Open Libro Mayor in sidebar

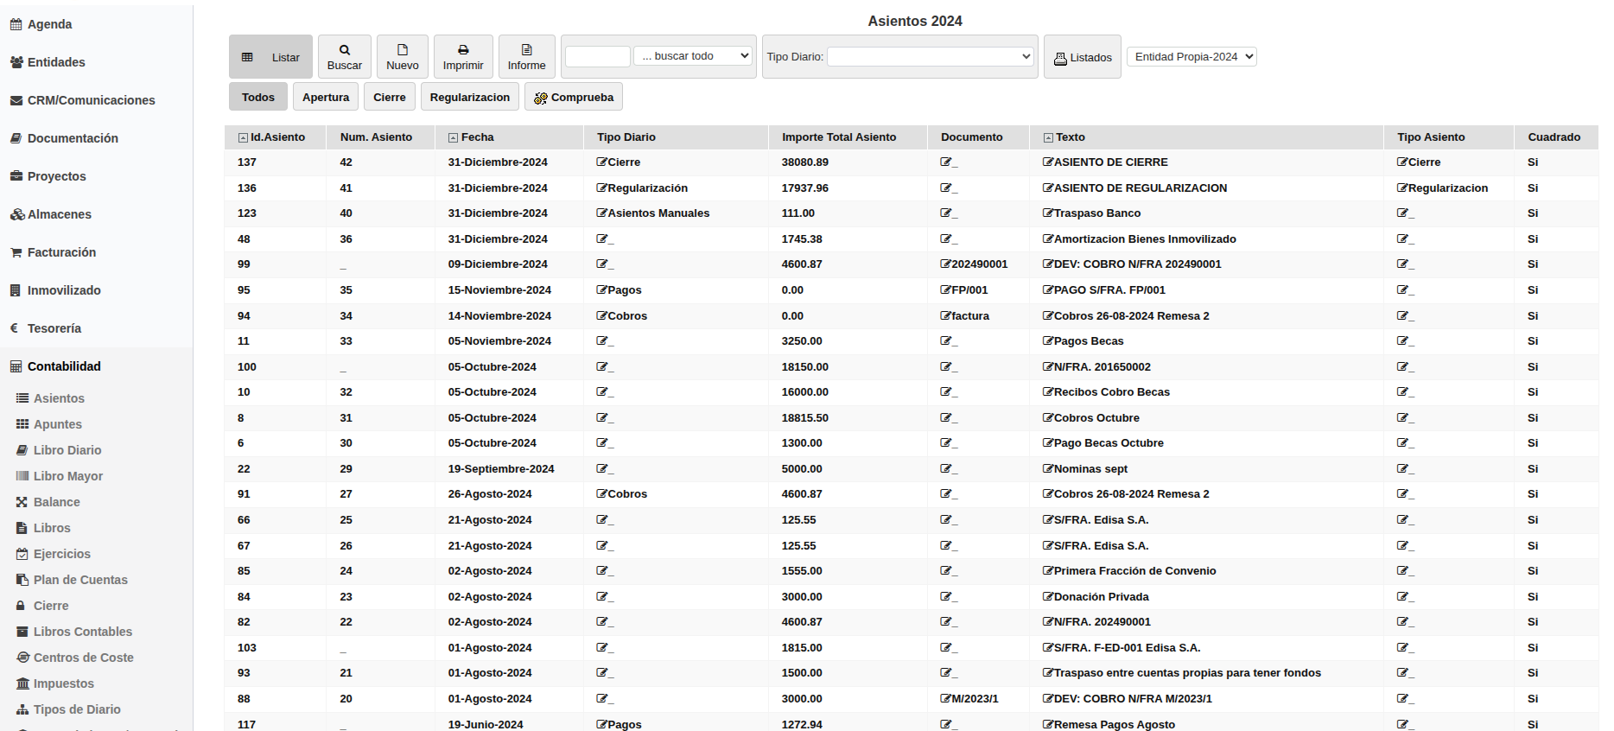67,476
